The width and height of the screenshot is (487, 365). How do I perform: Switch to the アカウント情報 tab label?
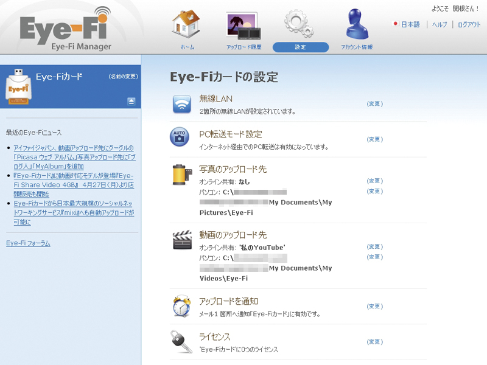[x=357, y=47]
